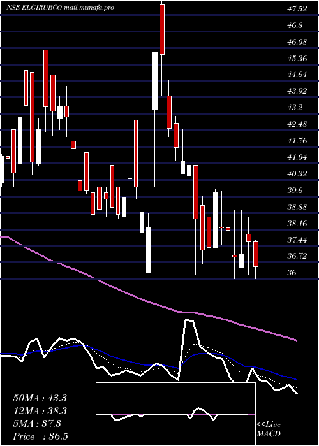
Task: Click the 46.08 price axis label
Action: coord(297,42)
